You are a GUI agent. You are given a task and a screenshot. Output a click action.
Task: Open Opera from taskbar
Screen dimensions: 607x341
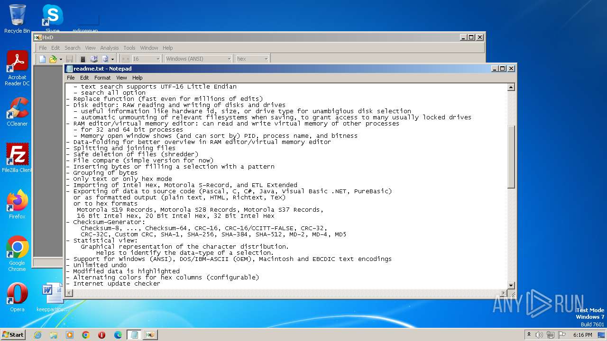coord(102,335)
